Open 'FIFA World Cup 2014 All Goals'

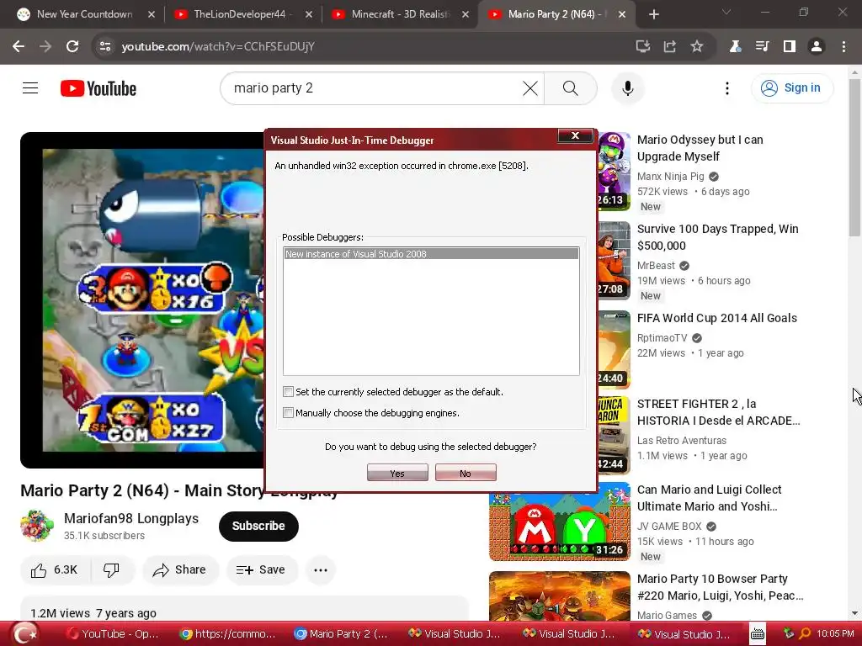coord(717,318)
